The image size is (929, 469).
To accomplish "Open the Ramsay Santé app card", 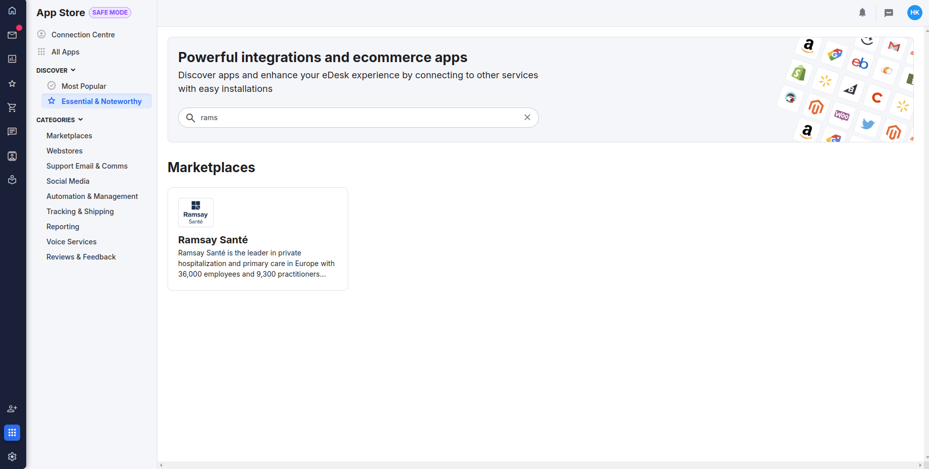I will pyautogui.click(x=257, y=238).
